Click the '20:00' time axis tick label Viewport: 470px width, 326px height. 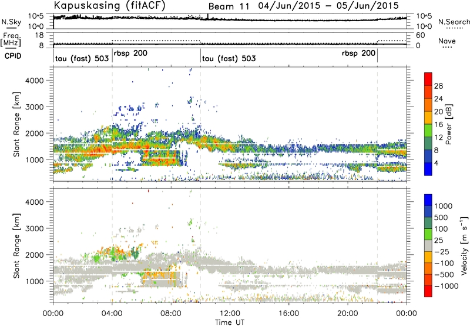(x=347, y=314)
